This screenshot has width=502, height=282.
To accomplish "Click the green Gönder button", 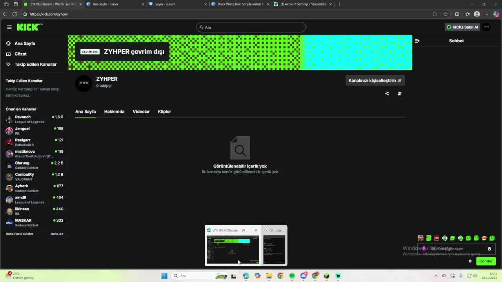I will (486, 261).
